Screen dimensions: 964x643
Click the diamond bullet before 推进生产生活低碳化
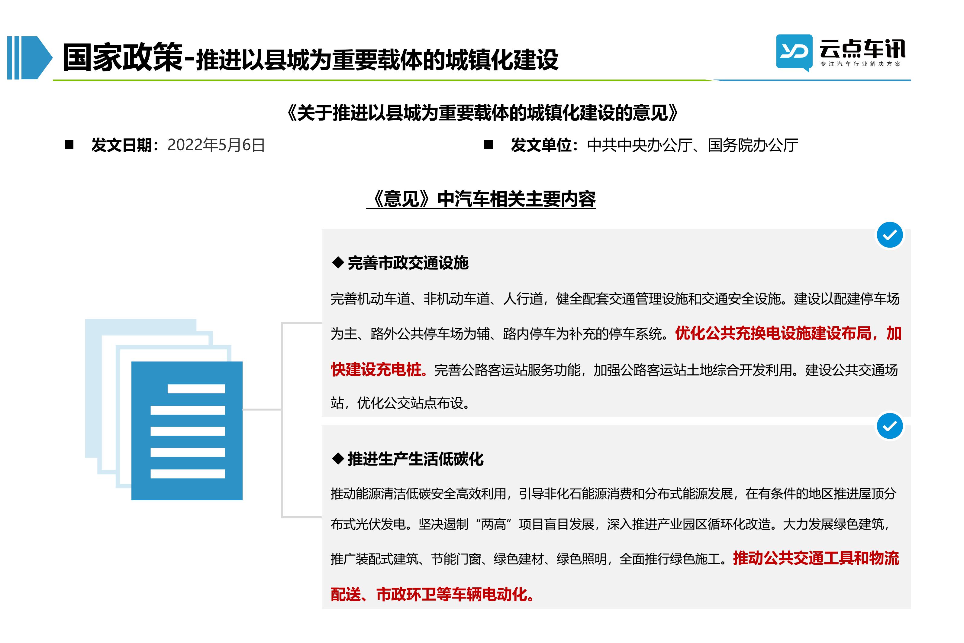(337, 459)
